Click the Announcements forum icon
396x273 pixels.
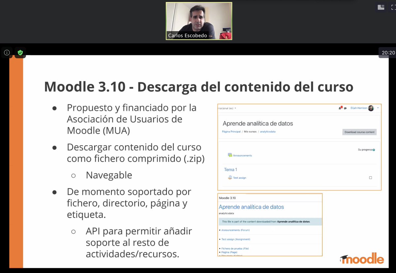pos(230,155)
